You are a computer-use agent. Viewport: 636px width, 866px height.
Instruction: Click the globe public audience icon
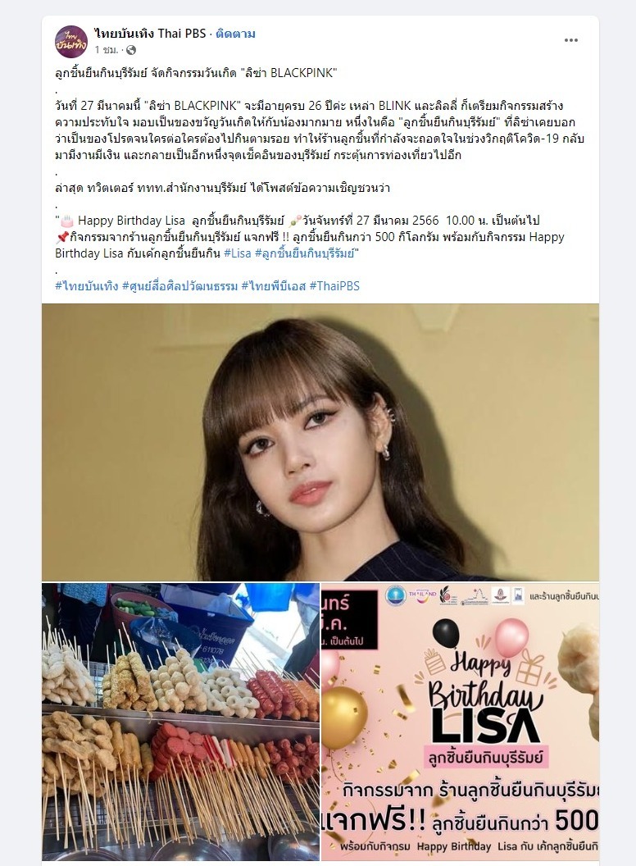click(131, 50)
